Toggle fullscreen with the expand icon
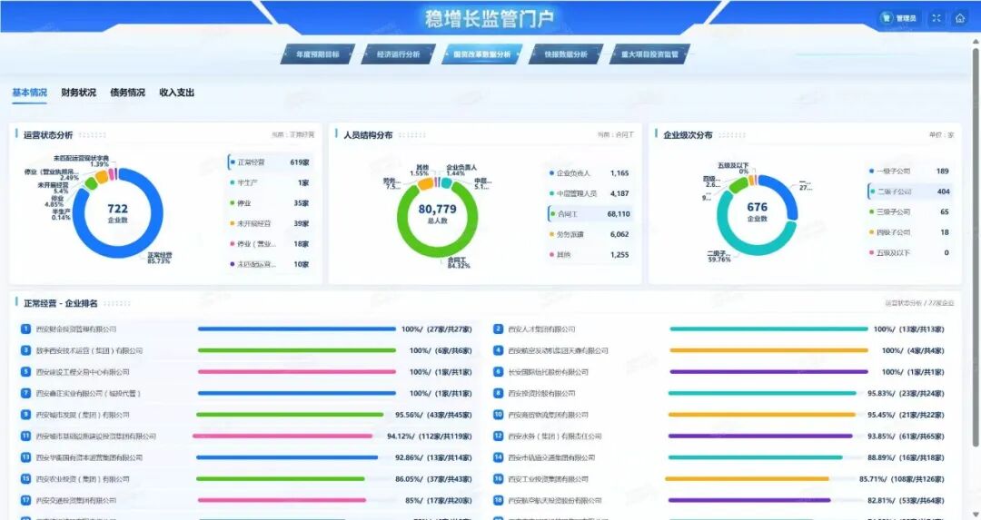 tap(936, 18)
